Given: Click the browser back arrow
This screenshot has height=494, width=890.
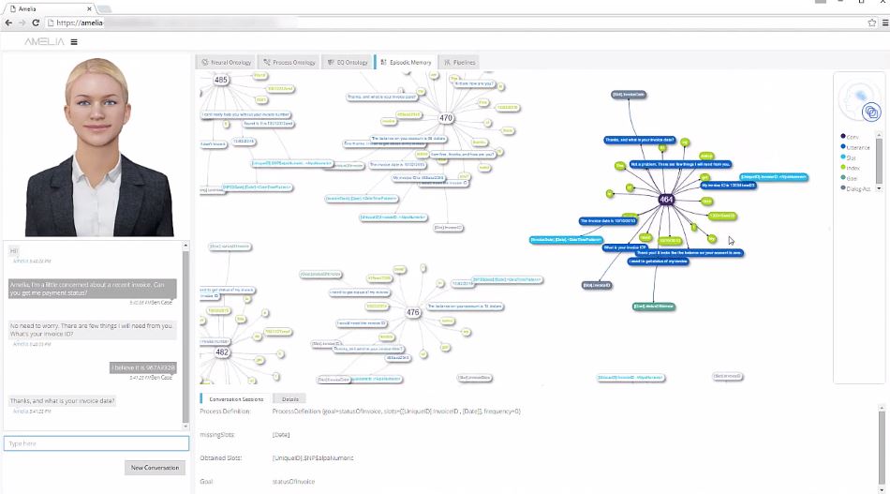Looking at the screenshot, I should tap(7, 22).
